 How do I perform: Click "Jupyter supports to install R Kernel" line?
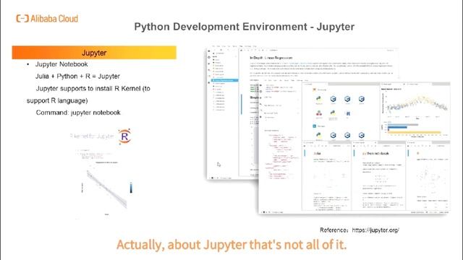(x=93, y=88)
